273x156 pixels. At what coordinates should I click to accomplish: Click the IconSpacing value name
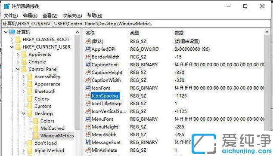[x=105, y=96]
